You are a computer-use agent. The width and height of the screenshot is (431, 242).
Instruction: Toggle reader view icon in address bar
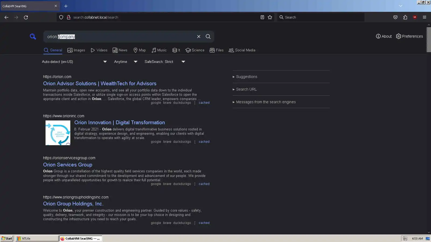pos(262,17)
